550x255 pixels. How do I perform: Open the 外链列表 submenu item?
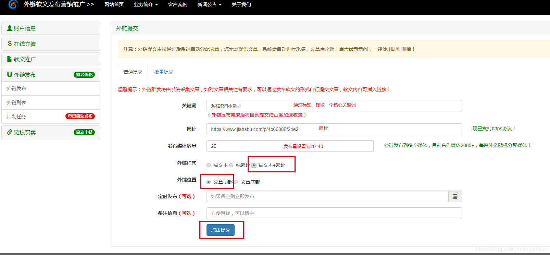tap(51, 102)
